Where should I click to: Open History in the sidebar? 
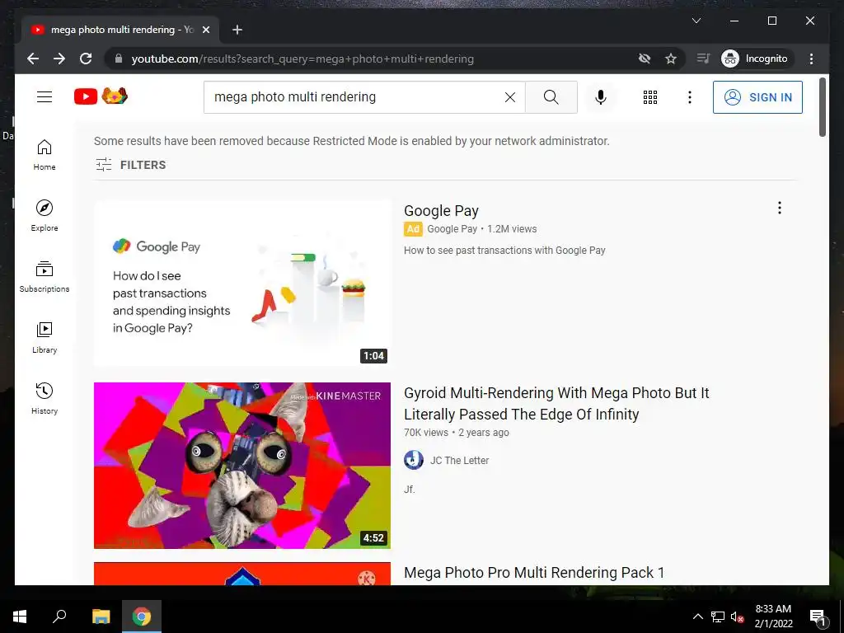coord(45,398)
